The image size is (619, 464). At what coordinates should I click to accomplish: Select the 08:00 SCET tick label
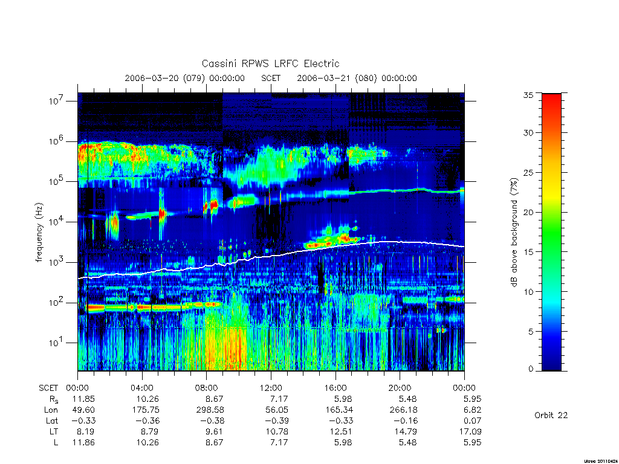207,388
